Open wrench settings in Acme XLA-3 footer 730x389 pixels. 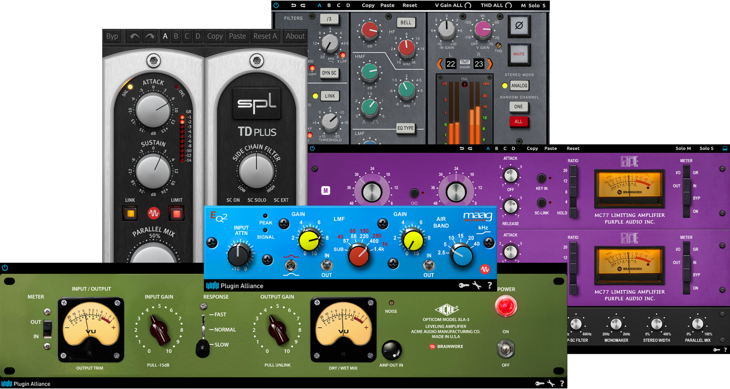551,384
